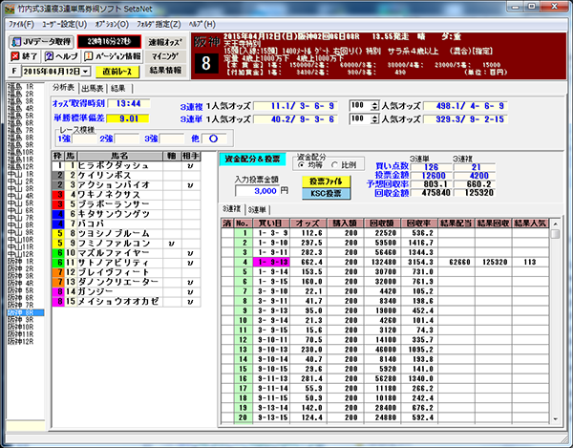Switch to the 出馬表 tab
Image resolution: width=573 pixels, height=448 pixels.
(x=93, y=89)
